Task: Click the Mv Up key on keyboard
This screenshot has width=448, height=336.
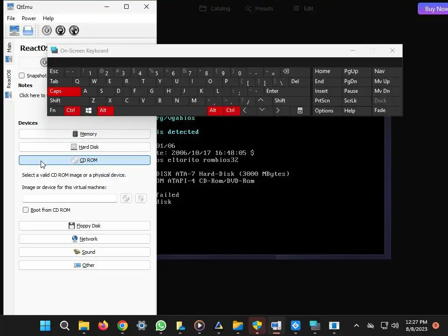Action: click(x=386, y=81)
